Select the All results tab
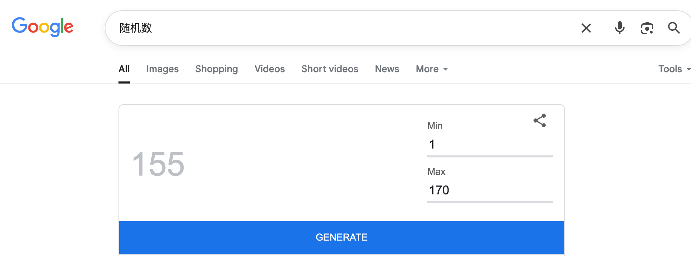Viewport: 691px width, 256px height. 124,69
